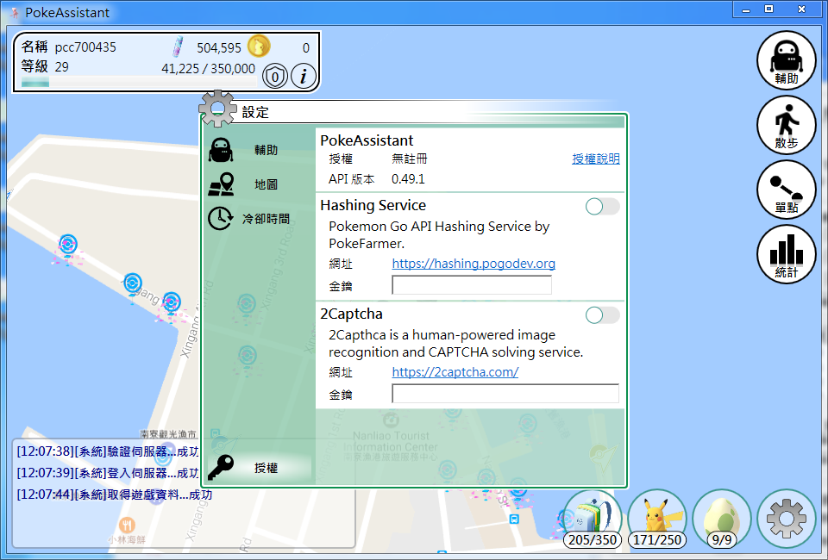Click the API 版本 value 0.49.1
The image size is (828, 560).
[x=408, y=179]
